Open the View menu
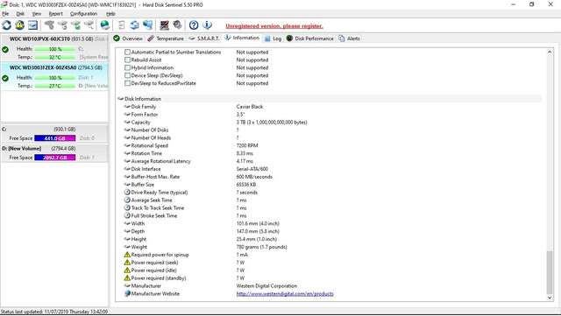This screenshot has width=561, height=316. click(37, 14)
